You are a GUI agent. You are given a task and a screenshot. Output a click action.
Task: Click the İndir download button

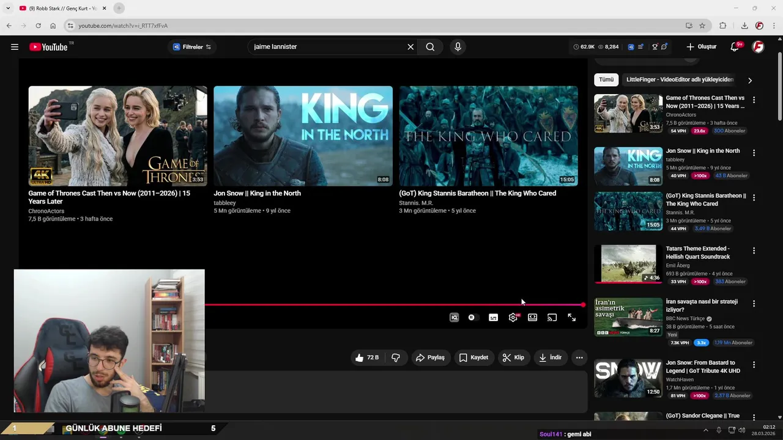coord(550,358)
